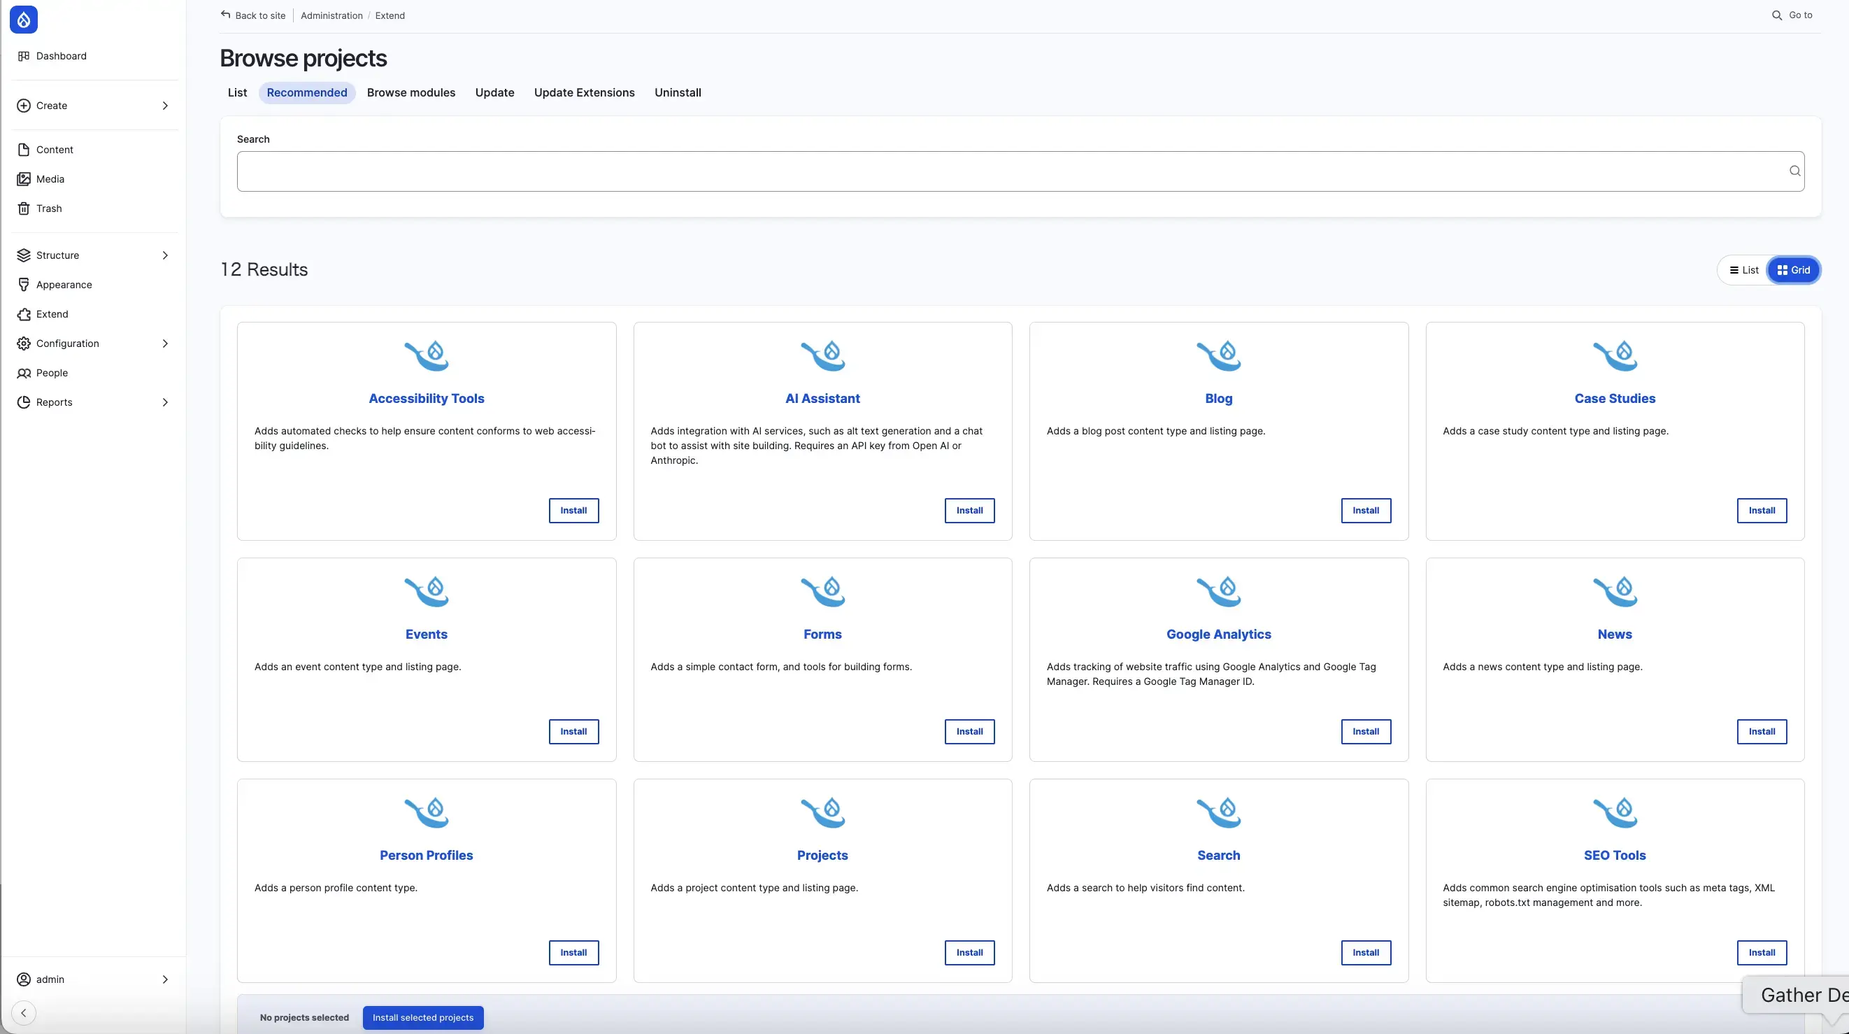Switch results to List view
The height and width of the screenshot is (1034, 1849).
click(1743, 270)
